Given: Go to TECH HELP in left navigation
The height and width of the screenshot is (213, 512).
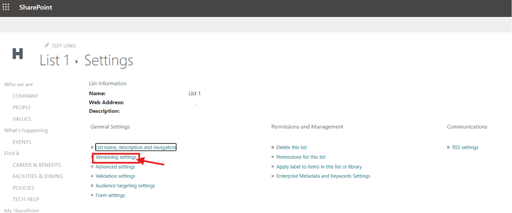Looking at the screenshot, I should click(26, 199).
